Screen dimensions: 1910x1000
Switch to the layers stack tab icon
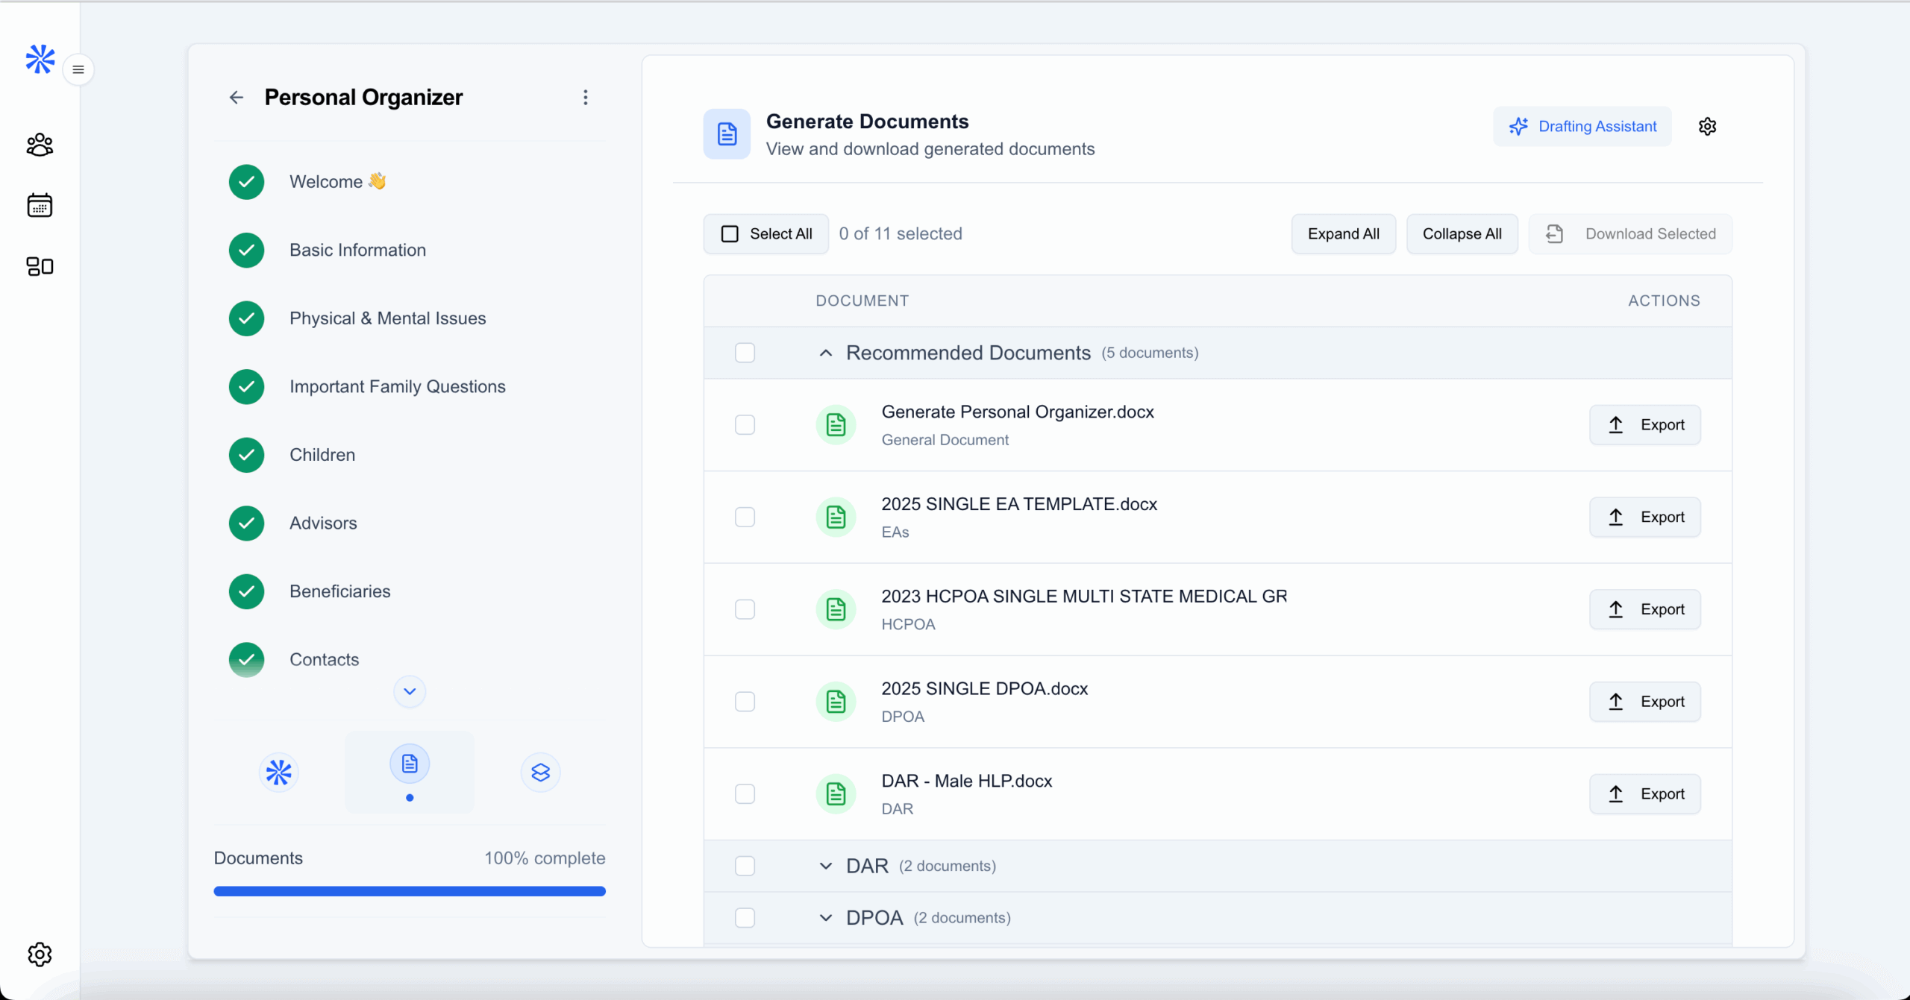point(540,773)
